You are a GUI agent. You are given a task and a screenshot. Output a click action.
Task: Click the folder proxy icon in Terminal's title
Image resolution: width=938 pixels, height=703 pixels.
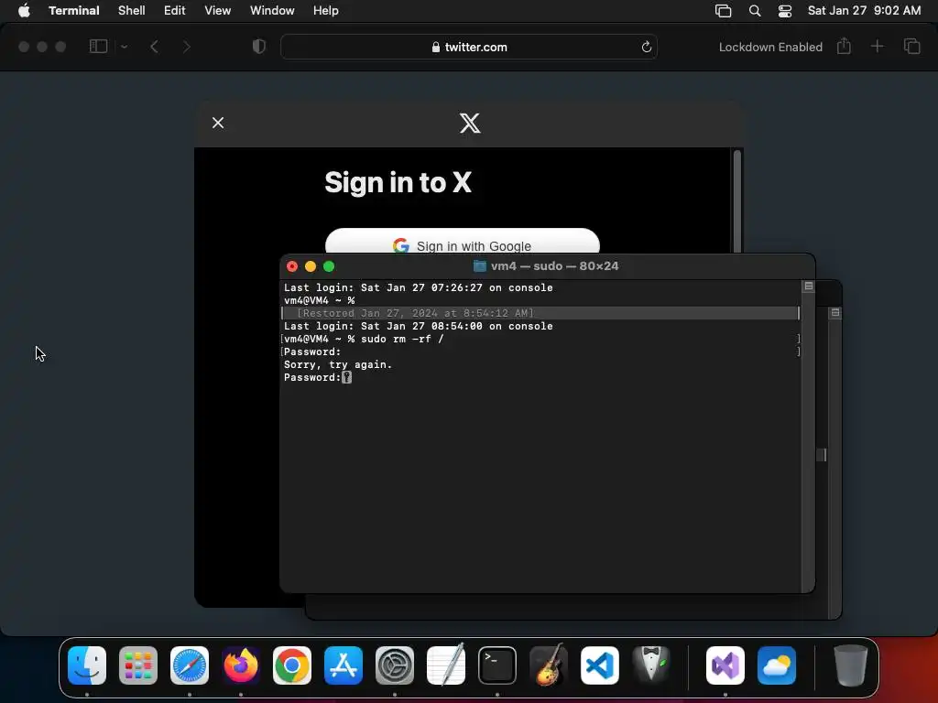coord(479,266)
